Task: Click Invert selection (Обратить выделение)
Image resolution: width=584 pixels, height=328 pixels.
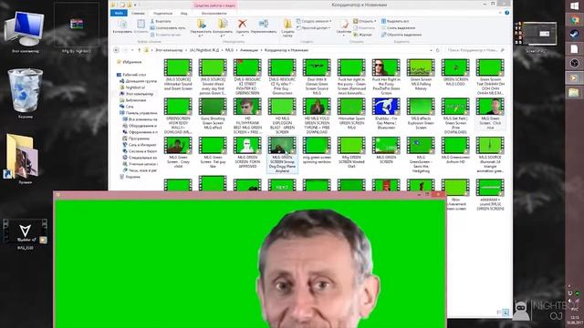Action: (401, 35)
